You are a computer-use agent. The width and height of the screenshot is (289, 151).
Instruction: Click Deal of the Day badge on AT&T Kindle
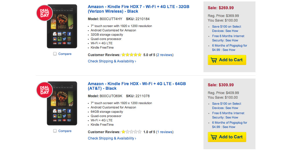click(x=44, y=90)
